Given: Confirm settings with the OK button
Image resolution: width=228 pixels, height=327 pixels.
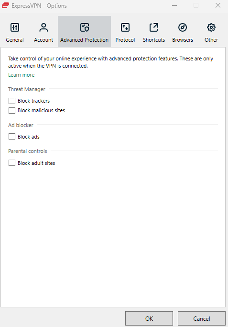Looking at the screenshot, I should [x=149, y=318].
